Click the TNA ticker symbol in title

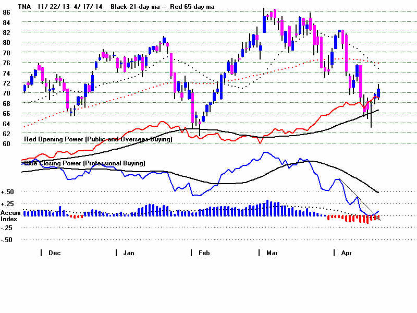(24, 7)
